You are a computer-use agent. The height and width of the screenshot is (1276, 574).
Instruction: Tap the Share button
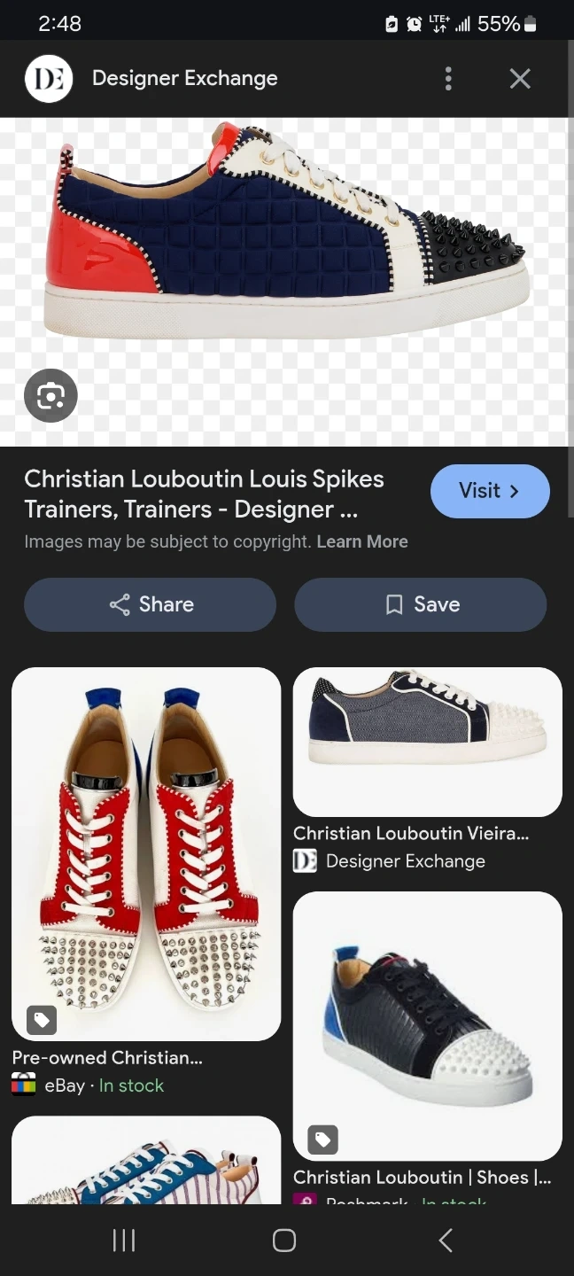click(151, 604)
